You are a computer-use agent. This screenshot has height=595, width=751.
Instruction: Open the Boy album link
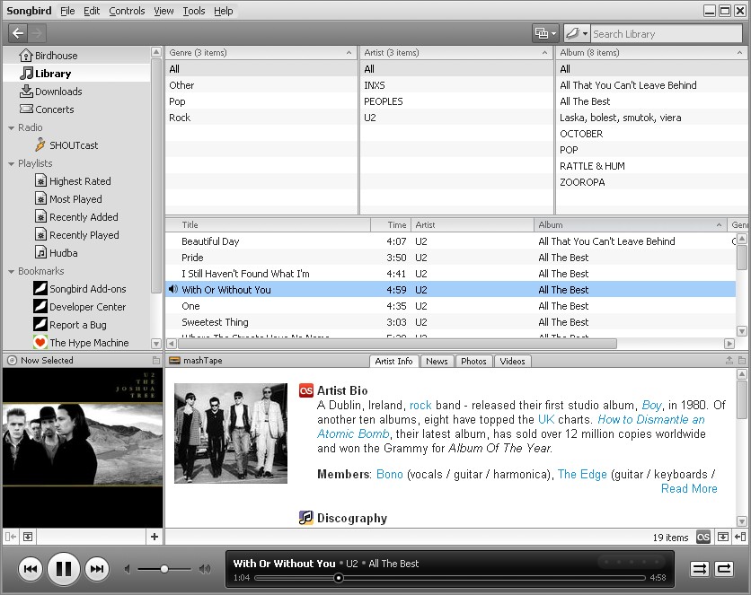click(652, 405)
